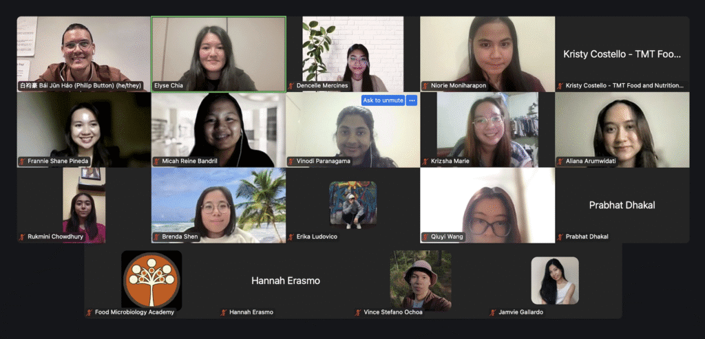This screenshot has height=339, width=705.
Task: Click muted mic icon beside Frannie Shane Pineda
Action: click(23, 161)
